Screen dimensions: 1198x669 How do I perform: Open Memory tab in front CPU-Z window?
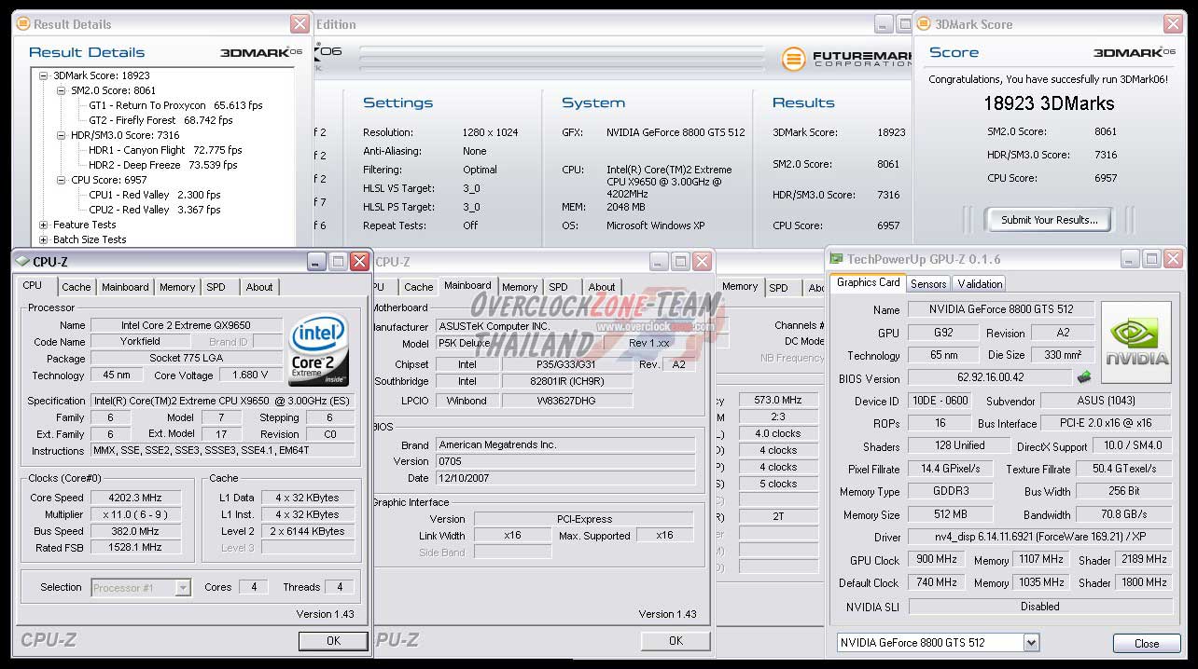pos(177,287)
